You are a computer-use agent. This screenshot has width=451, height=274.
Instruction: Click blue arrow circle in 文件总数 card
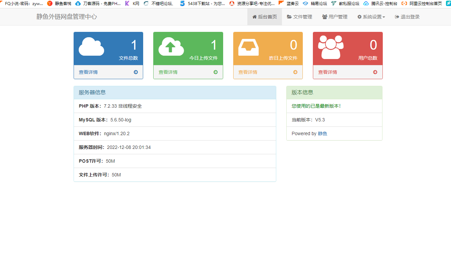pos(136,72)
